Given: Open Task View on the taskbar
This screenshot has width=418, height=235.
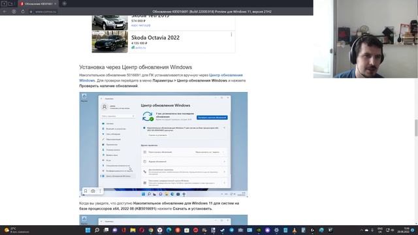Looking at the screenshot, I should [x=106, y=230].
